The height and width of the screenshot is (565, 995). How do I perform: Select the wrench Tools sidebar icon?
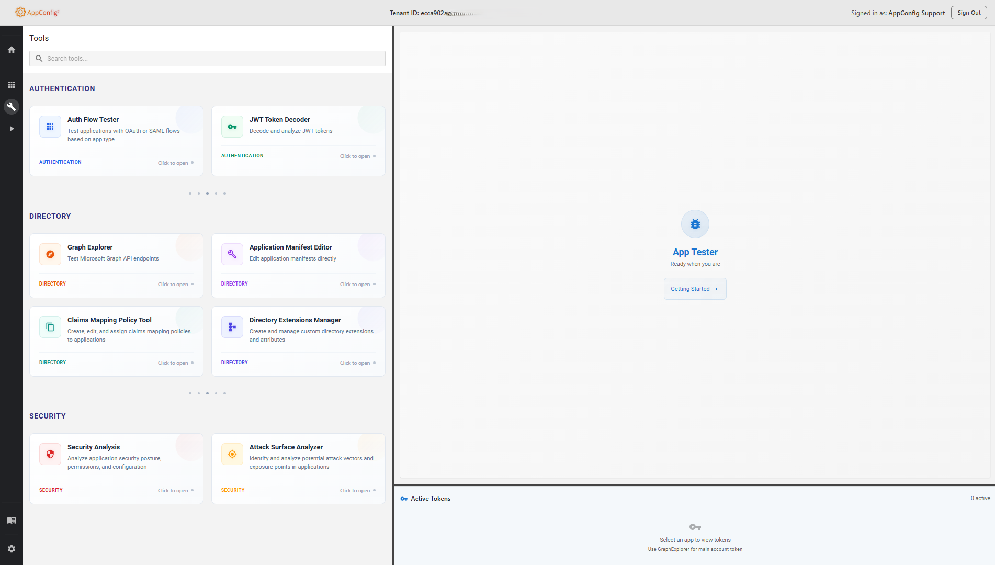tap(12, 107)
